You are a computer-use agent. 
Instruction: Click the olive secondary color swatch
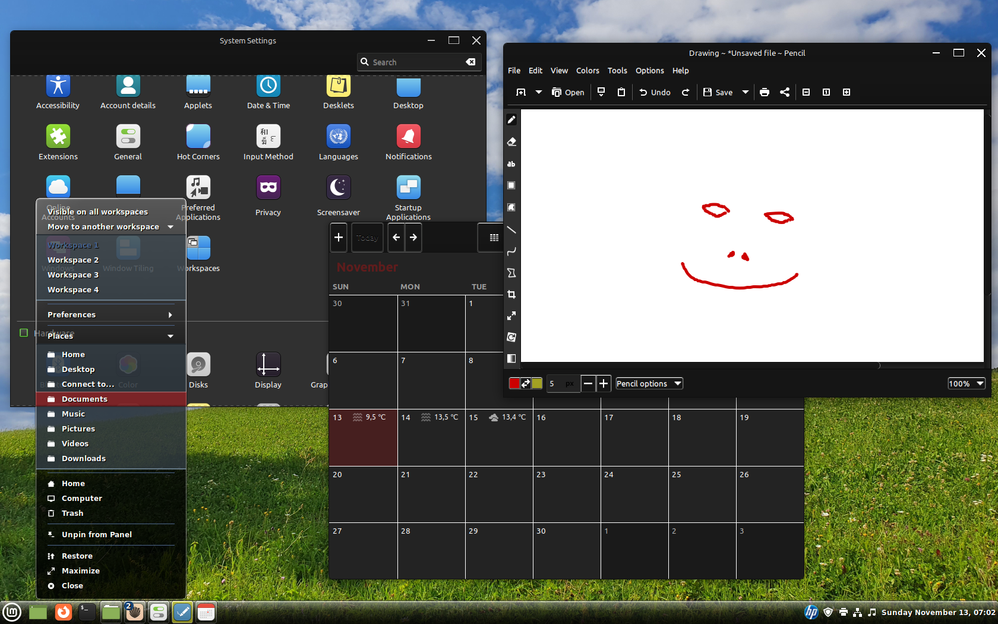coord(537,383)
